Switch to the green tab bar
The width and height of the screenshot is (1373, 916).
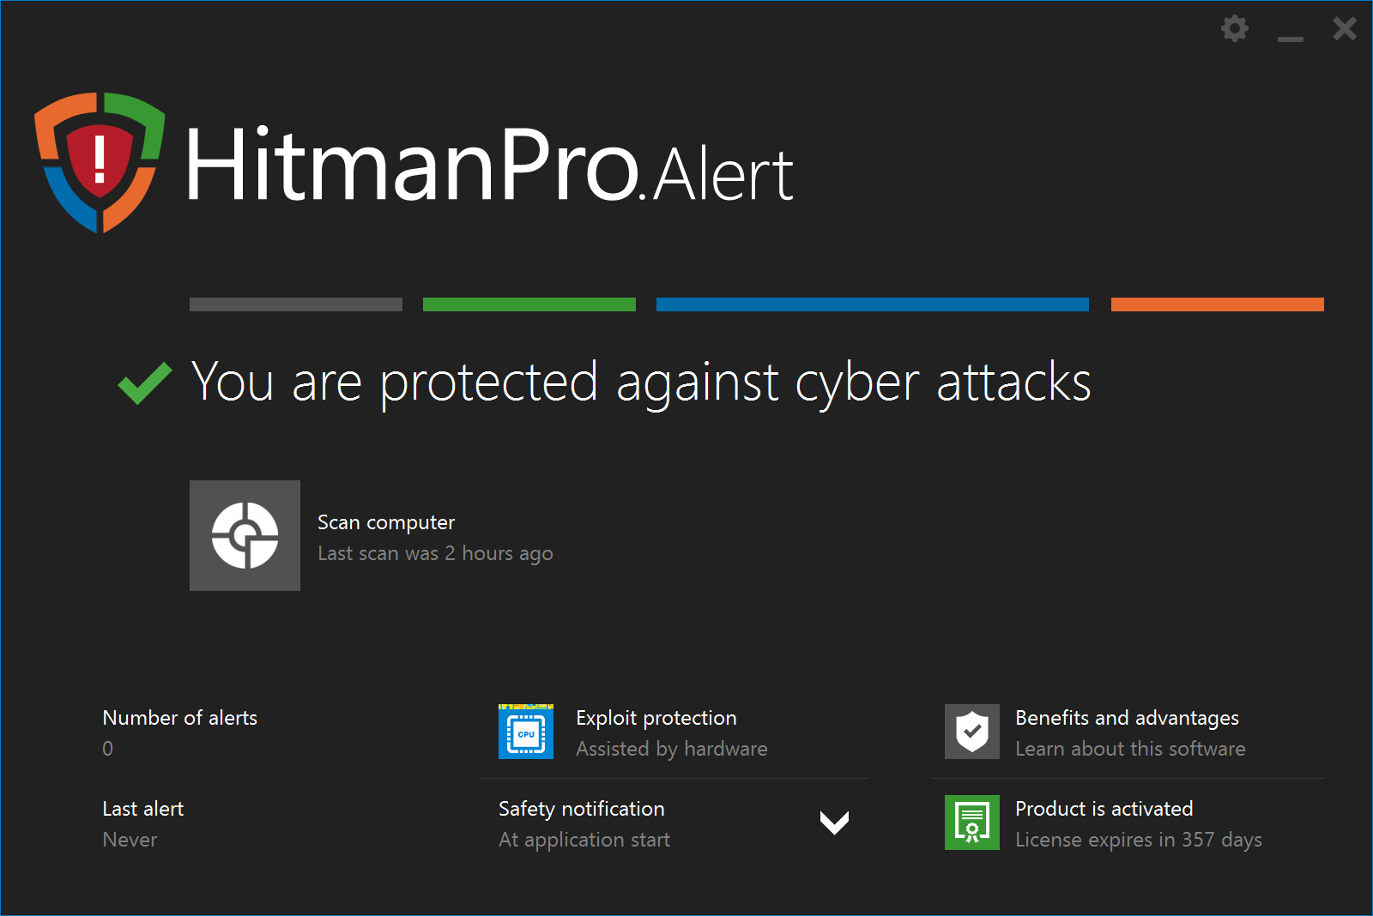[x=529, y=304]
